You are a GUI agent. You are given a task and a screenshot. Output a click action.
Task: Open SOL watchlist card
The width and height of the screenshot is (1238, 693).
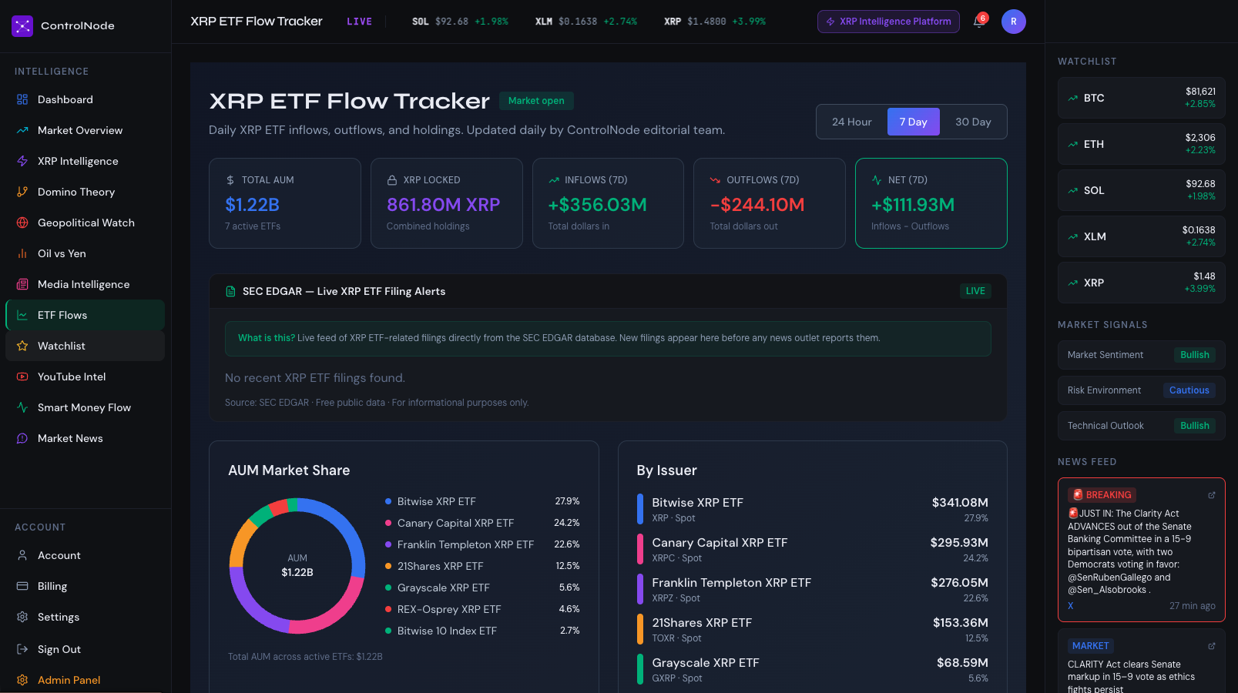1142,190
